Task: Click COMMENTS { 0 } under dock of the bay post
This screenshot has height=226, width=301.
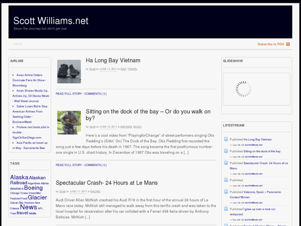Action: (95, 165)
